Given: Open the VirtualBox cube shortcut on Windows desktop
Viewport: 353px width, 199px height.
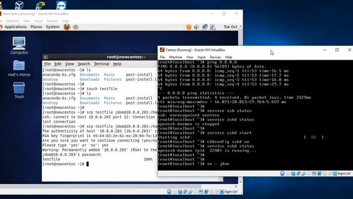Looking at the screenshot, I should 19,5.
